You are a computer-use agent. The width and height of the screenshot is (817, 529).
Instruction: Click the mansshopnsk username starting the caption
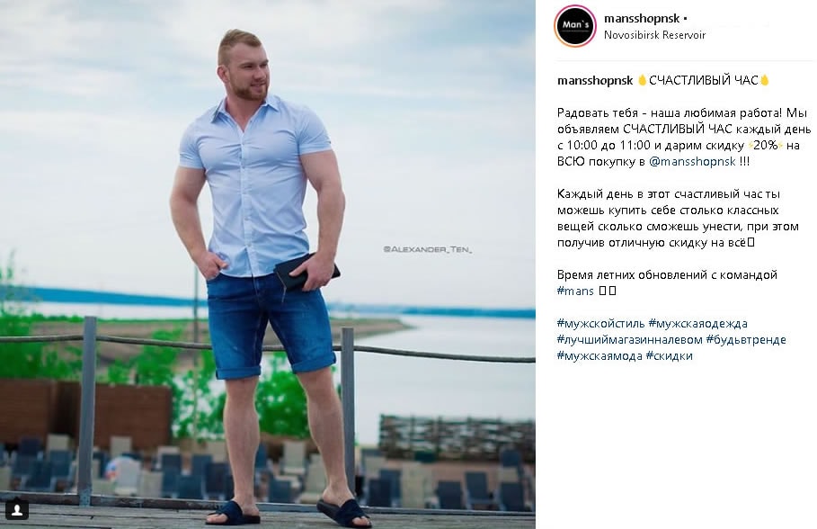pos(595,80)
